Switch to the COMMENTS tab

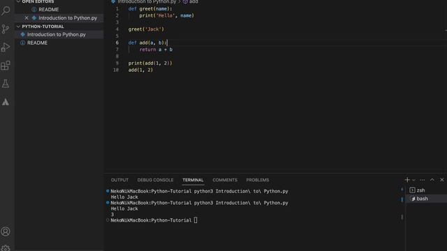[225, 180]
